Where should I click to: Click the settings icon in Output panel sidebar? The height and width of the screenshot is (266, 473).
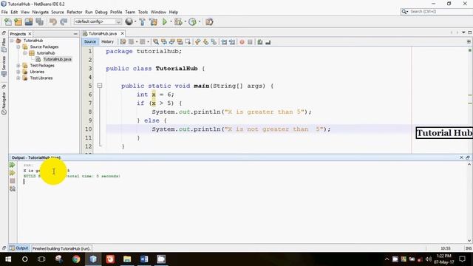click(x=13, y=188)
